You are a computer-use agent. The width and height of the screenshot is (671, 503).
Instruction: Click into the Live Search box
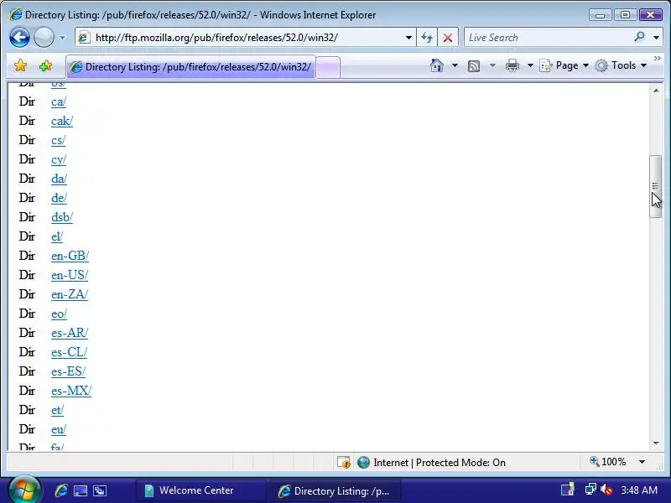click(548, 38)
